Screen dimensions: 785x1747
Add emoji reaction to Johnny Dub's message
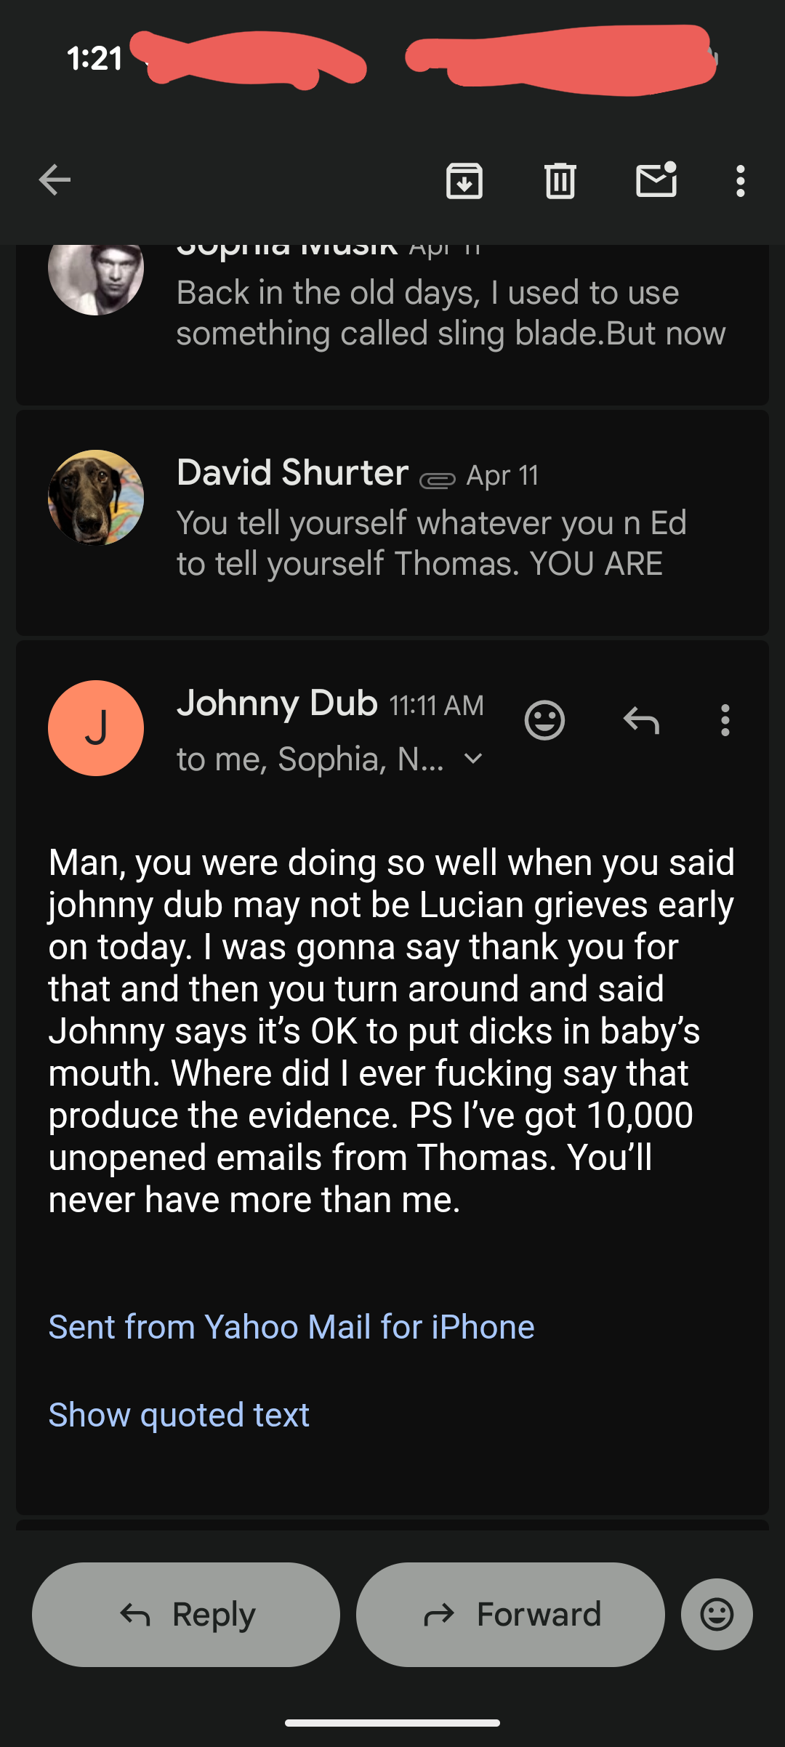[x=544, y=720]
